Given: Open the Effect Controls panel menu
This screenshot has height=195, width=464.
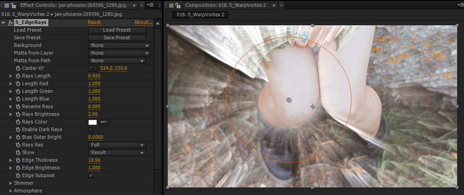Looking at the screenshot, I should 150,5.
